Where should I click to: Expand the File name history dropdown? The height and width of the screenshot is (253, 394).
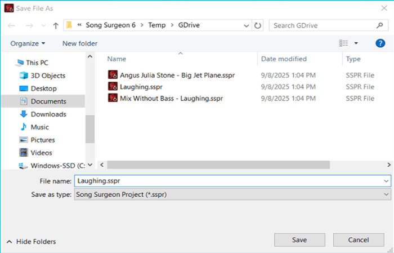point(386,181)
